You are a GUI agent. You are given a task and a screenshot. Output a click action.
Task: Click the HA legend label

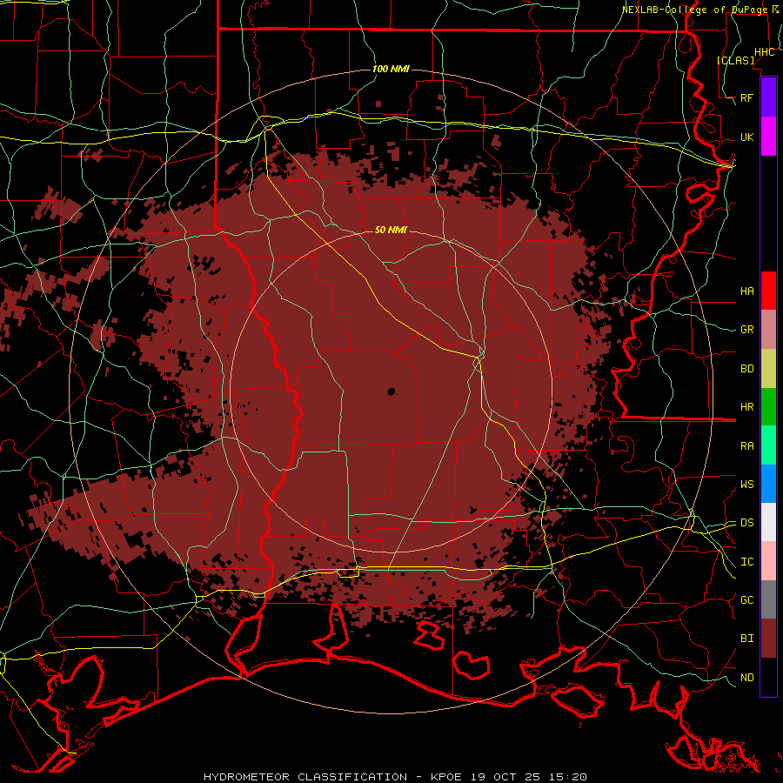pos(746,291)
